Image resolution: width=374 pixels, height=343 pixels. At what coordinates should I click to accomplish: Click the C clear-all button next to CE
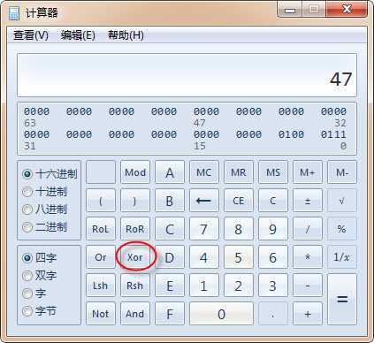click(x=273, y=201)
